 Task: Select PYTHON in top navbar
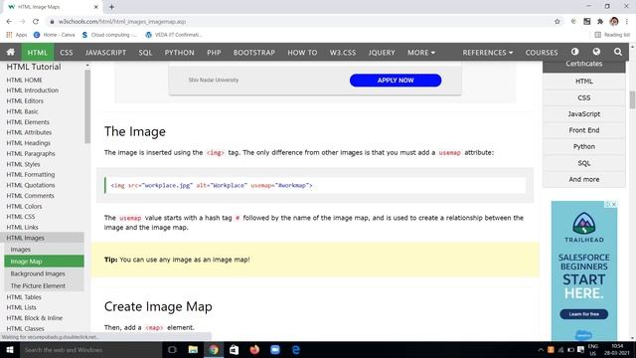pos(179,53)
